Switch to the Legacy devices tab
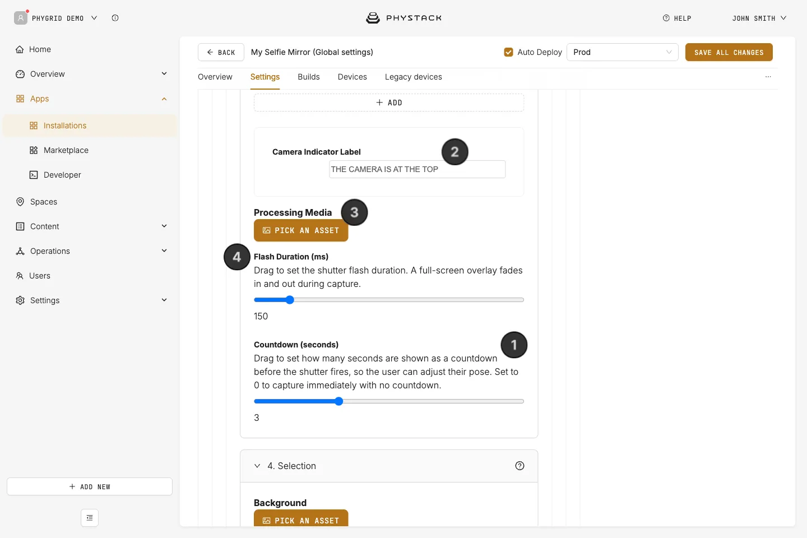807x538 pixels. click(414, 77)
